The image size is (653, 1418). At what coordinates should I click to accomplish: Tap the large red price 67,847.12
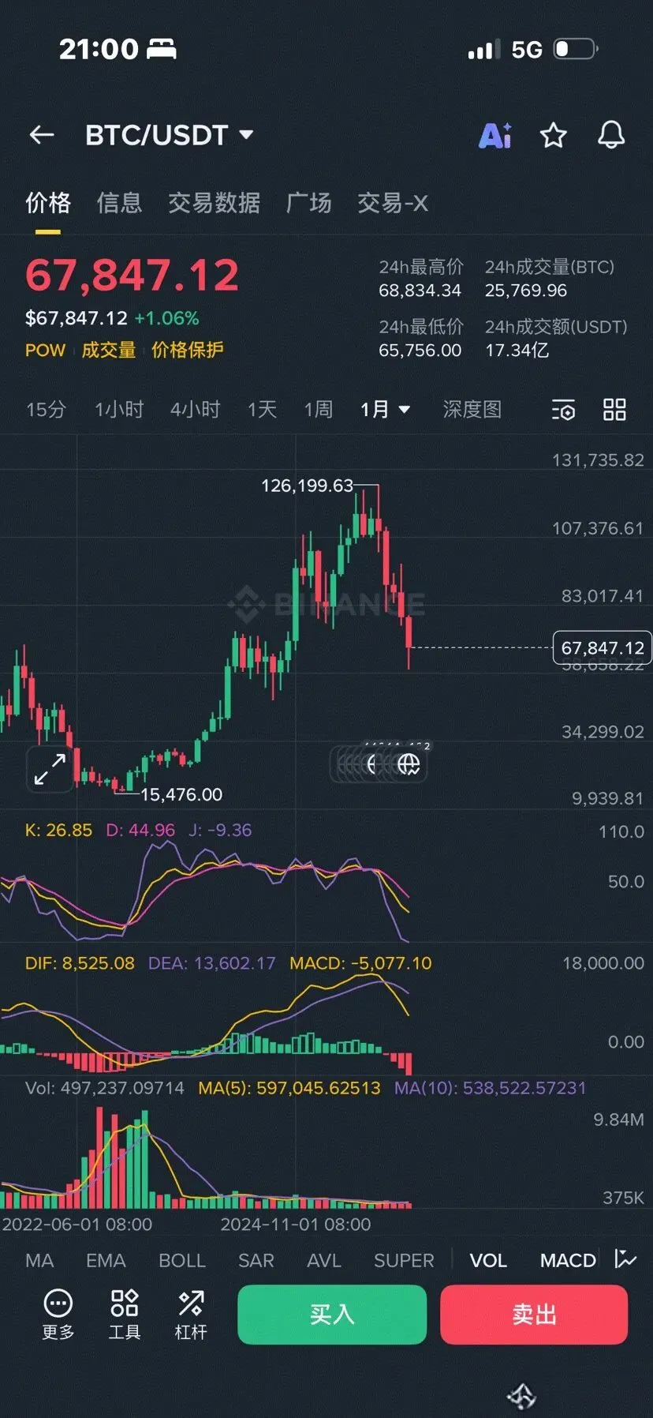(x=132, y=276)
